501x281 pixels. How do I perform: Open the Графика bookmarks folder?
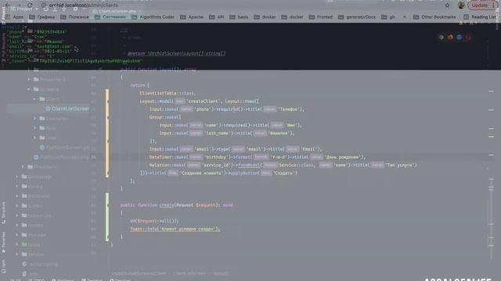coord(42,17)
